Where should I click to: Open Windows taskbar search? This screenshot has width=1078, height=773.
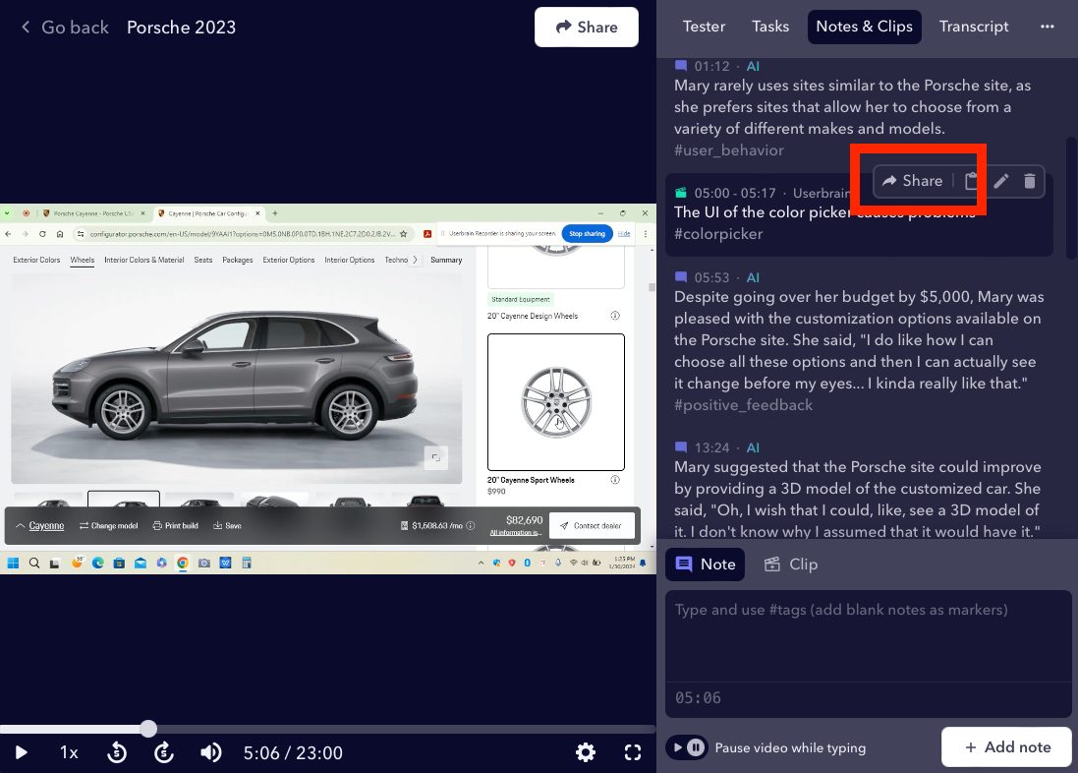[x=34, y=564]
